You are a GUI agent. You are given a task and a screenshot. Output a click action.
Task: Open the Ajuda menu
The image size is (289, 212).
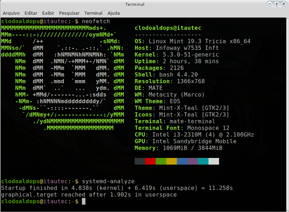(114, 13)
